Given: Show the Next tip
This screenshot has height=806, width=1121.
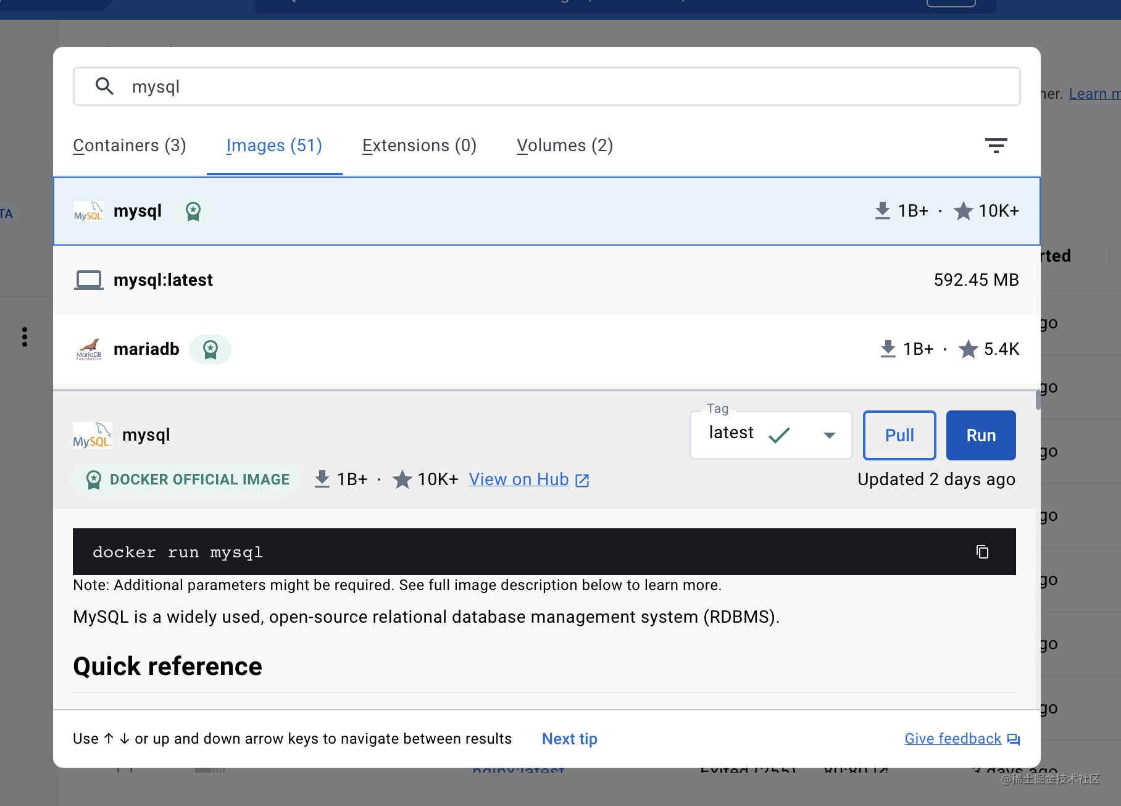Looking at the screenshot, I should pos(570,739).
